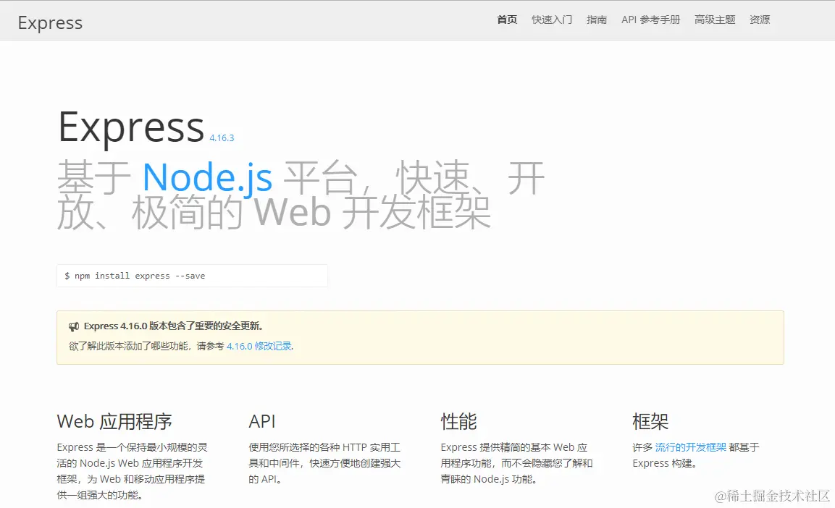Click the Web 应用程序 section heading
835x508 pixels.
[114, 421]
